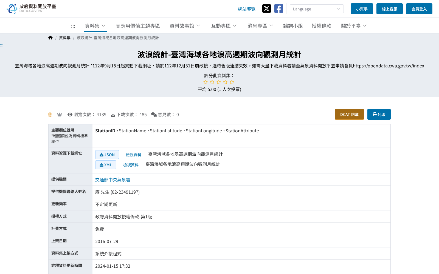Click the 線上客服 button
439x274 pixels.
pyautogui.click(x=390, y=9)
